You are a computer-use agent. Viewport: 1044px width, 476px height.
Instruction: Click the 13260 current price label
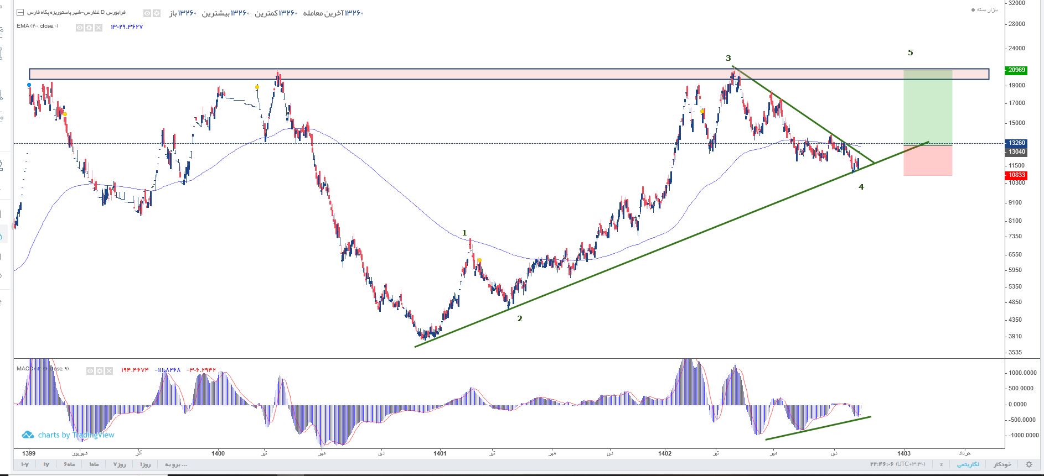coord(1017,143)
